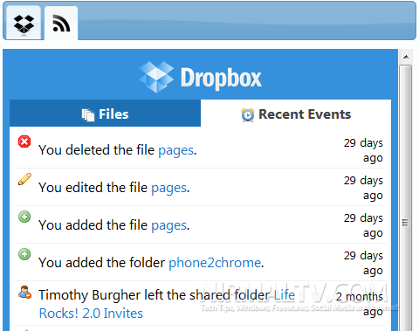Click '29 days ago' on added pages row
The width and height of the screenshot is (419, 331).
tap(363, 225)
